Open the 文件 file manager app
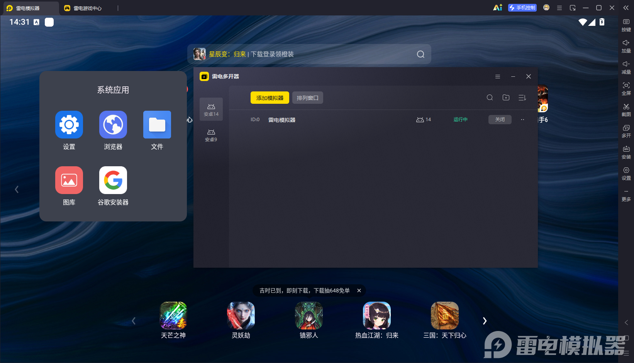Viewport: 634px width, 363px height. tap(157, 130)
